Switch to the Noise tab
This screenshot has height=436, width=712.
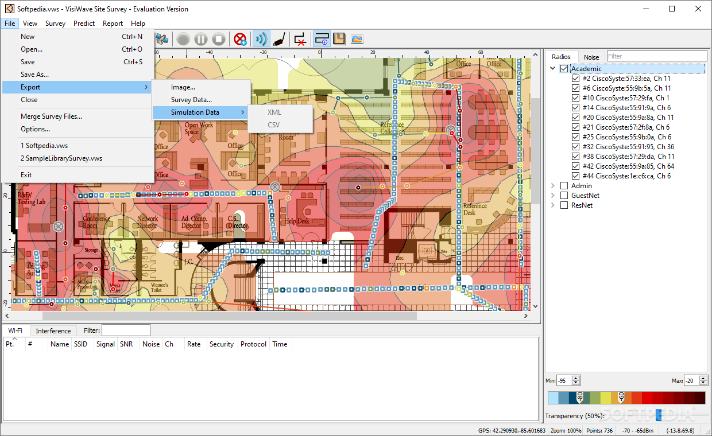tap(591, 57)
